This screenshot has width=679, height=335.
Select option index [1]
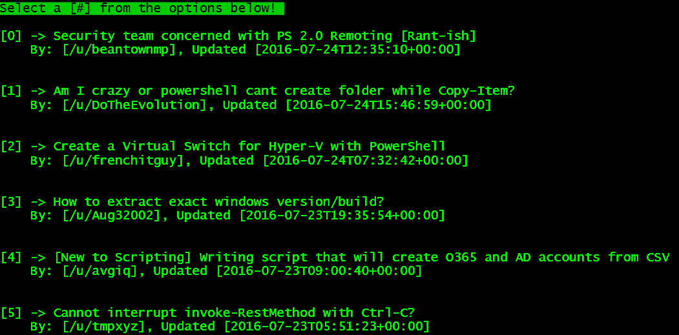(x=12, y=92)
